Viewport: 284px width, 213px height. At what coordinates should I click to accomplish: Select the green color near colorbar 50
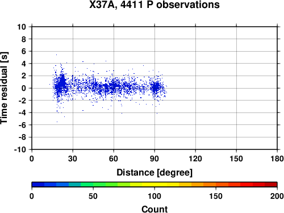(x=93, y=185)
